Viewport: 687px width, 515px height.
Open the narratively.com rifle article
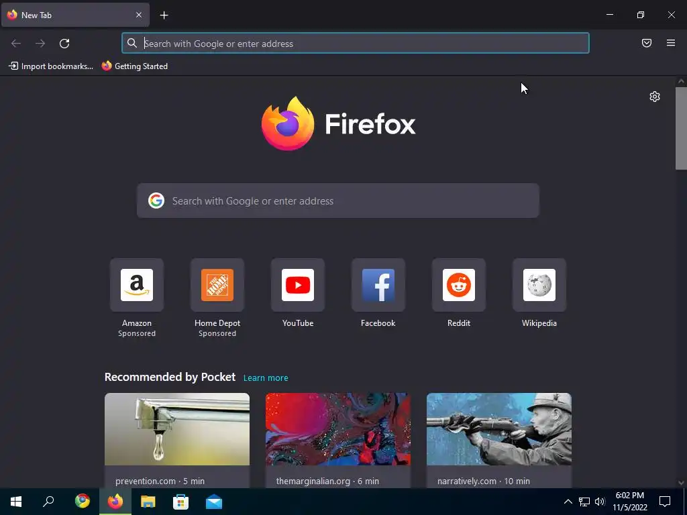tap(499, 429)
